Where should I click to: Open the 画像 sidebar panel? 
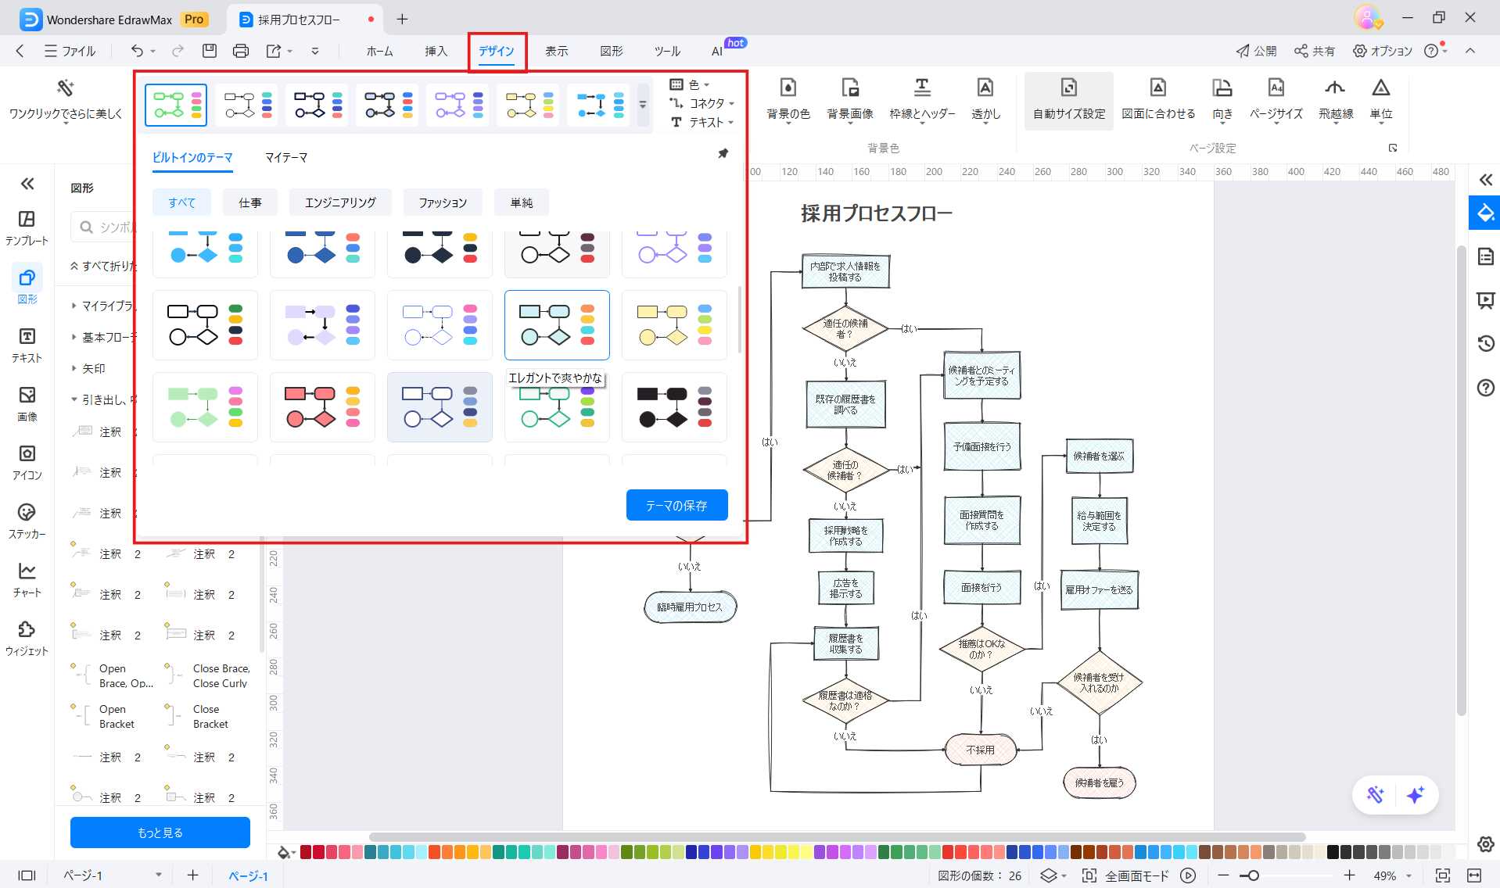click(x=27, y=403)
